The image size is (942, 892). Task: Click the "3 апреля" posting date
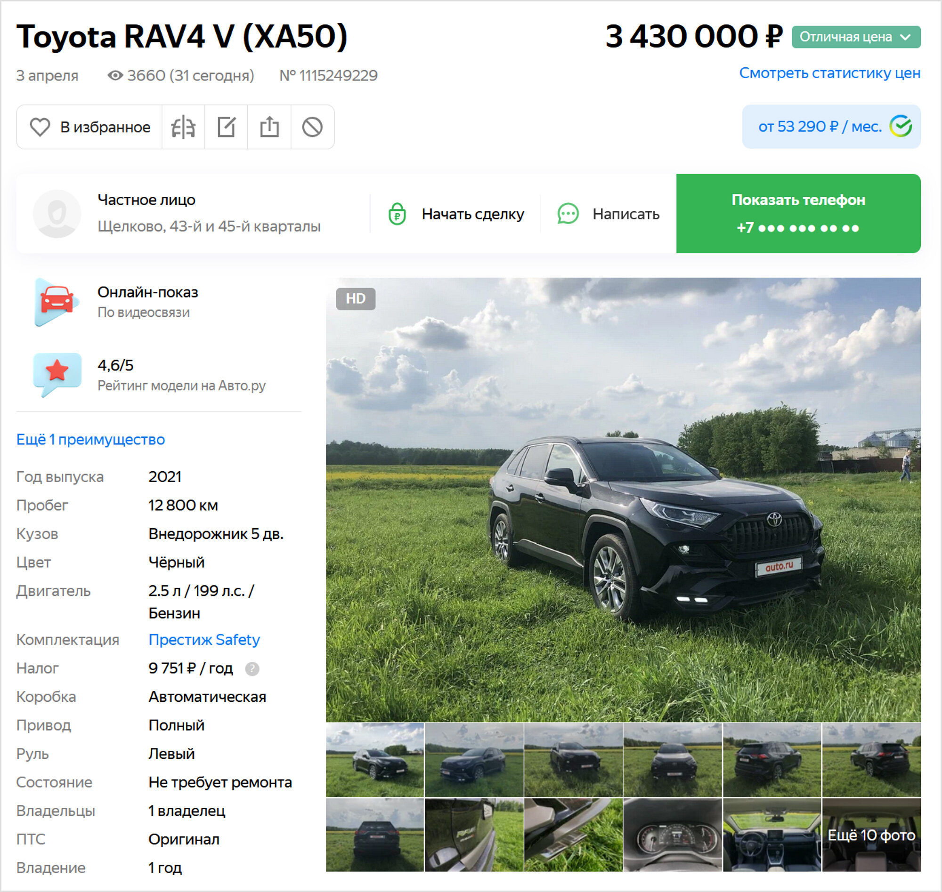point(47,76)
